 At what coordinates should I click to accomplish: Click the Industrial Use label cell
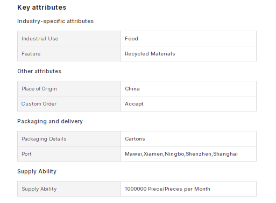[69, 39]
